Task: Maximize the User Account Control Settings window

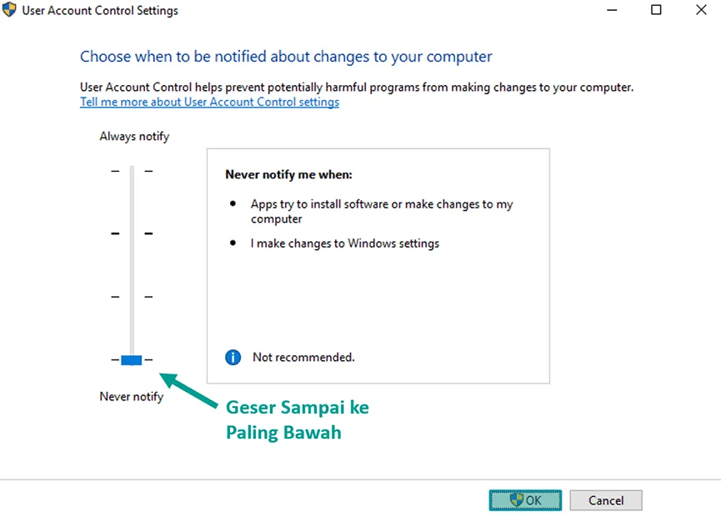Action: (656, 10)
